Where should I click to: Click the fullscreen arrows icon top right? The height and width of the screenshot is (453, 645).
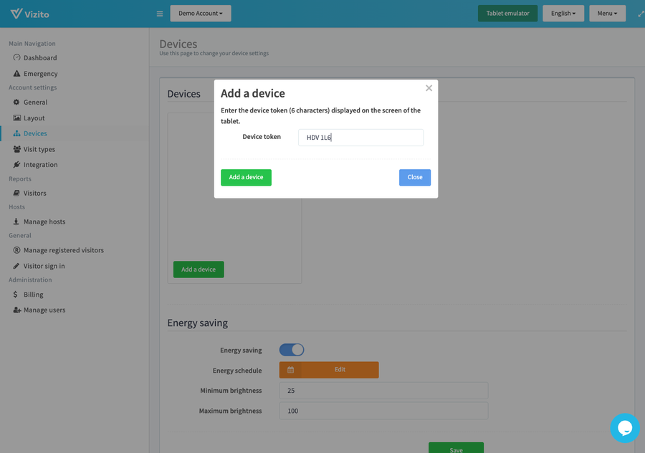tap(640, 13)
